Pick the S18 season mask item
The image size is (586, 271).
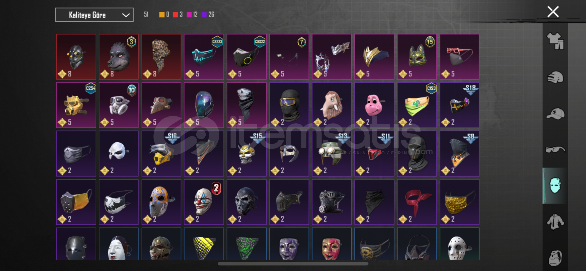pyautogui.click(x=459, y=105)
